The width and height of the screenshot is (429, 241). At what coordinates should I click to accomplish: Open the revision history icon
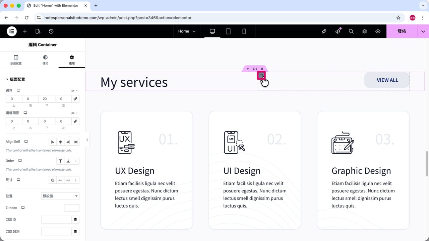[x=51, y=31]
